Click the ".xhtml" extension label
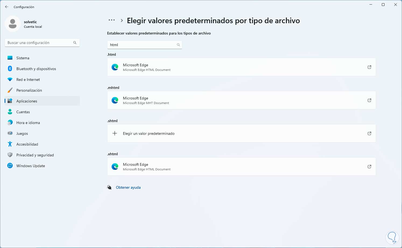The height and width of the screenshot is (248, 402). click(x=112, y=154)
